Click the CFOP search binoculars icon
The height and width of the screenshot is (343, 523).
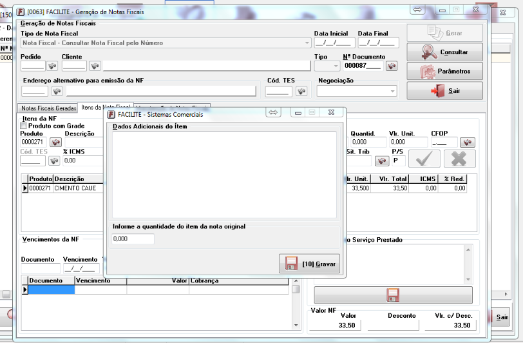[467, 142]
